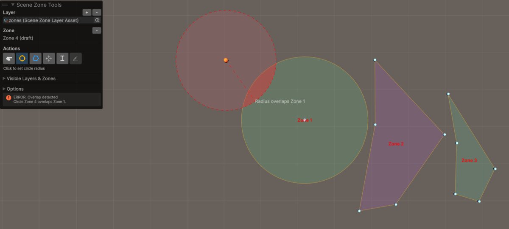
Task: Select the rename text tool
Action: point(62,59)
